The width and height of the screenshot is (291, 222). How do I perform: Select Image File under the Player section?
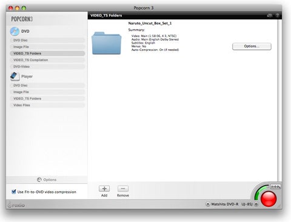coord(47,92)
